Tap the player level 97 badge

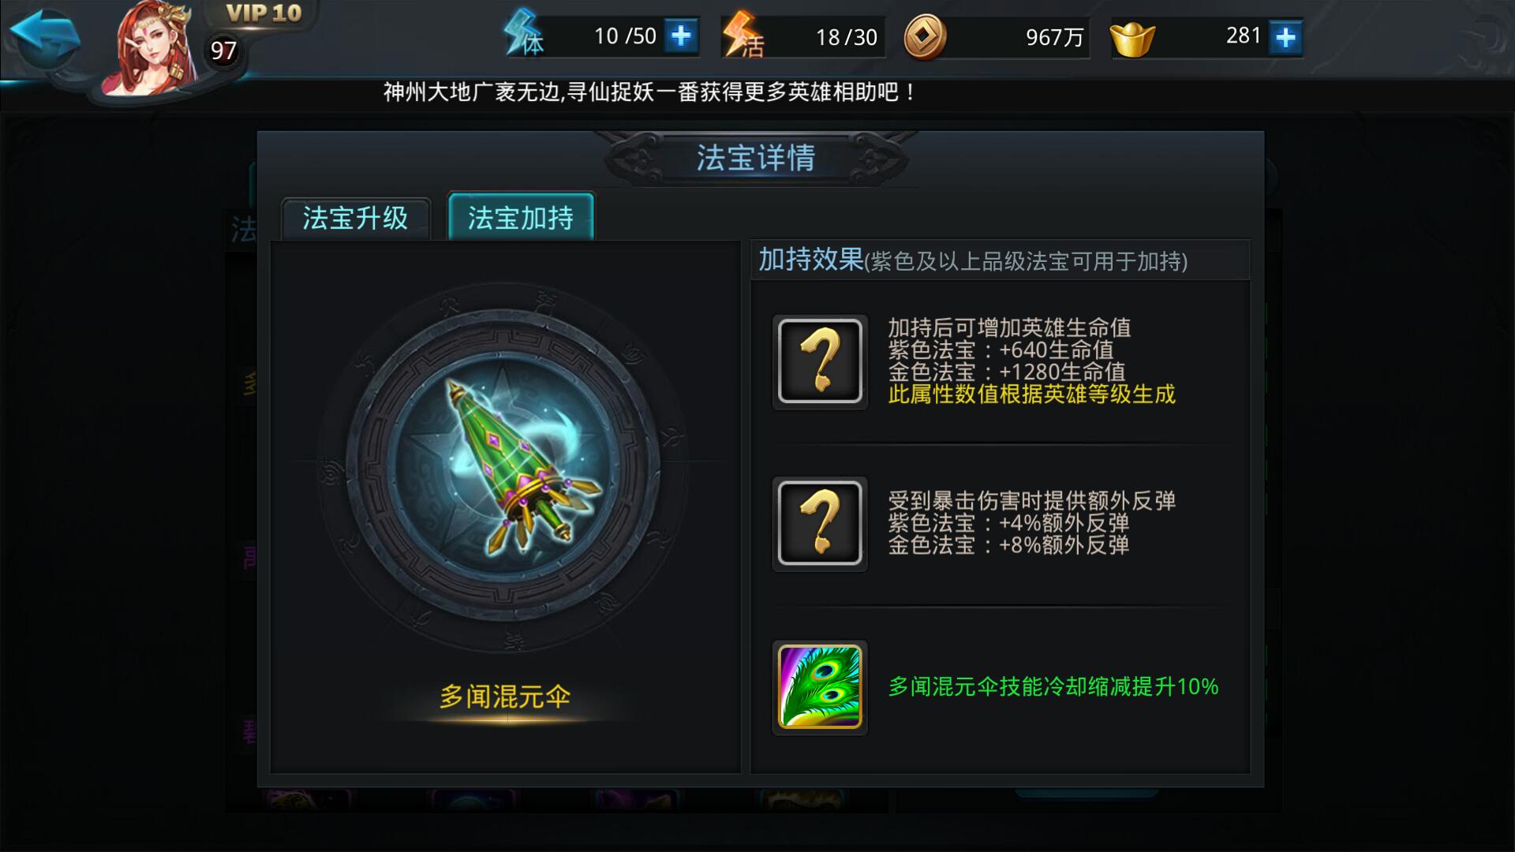point(223,51)
